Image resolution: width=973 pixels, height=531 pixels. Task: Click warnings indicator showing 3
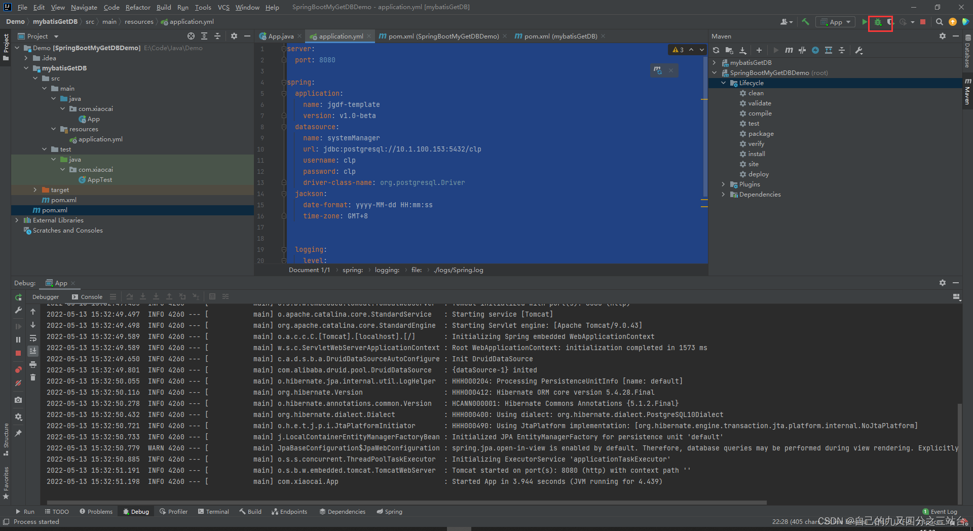click(678, 50)
